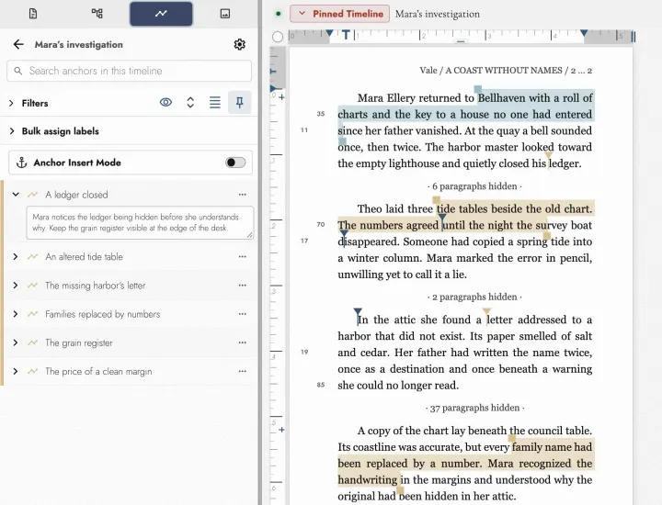
Task: Collapse the A ledger closed anchor
Action: 16,195
